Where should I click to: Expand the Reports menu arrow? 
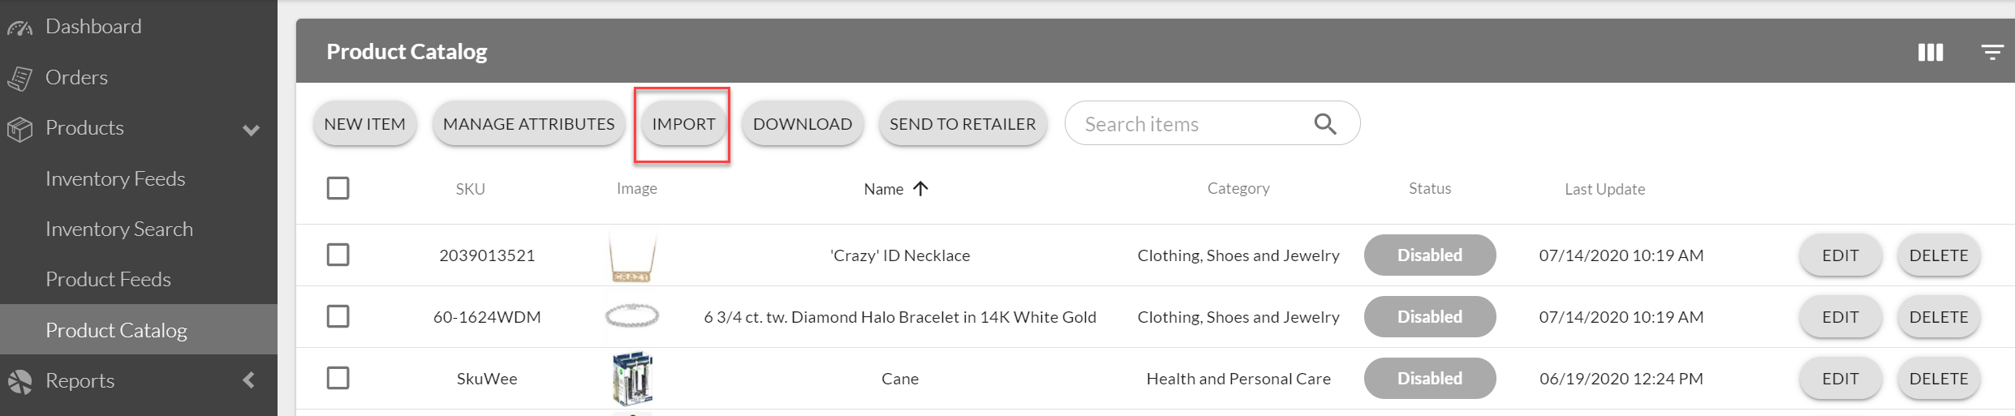(x=249, y=380)
